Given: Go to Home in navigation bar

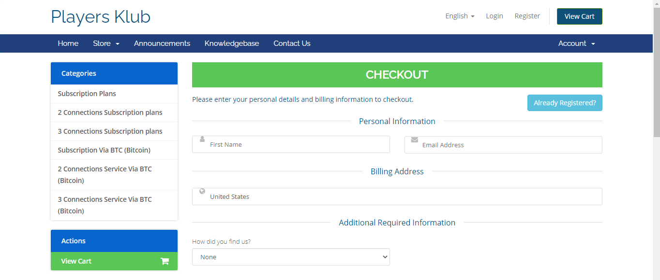Looking at the screenshot, I should [68, 43].
